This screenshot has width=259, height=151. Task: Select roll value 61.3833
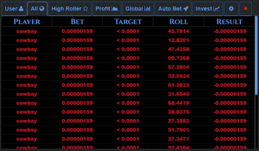point(178,85)
